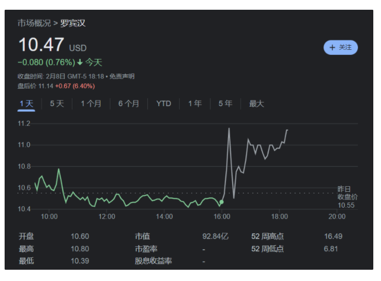Show the 1 个月 price chart
The image size is (381, 281).
[x=91, y=104]
